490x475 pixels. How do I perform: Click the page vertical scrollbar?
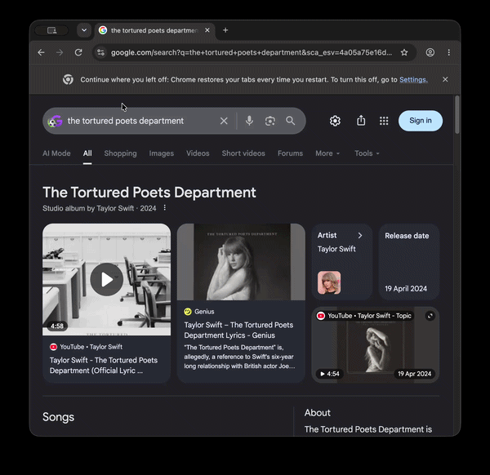tap(457, 114)
